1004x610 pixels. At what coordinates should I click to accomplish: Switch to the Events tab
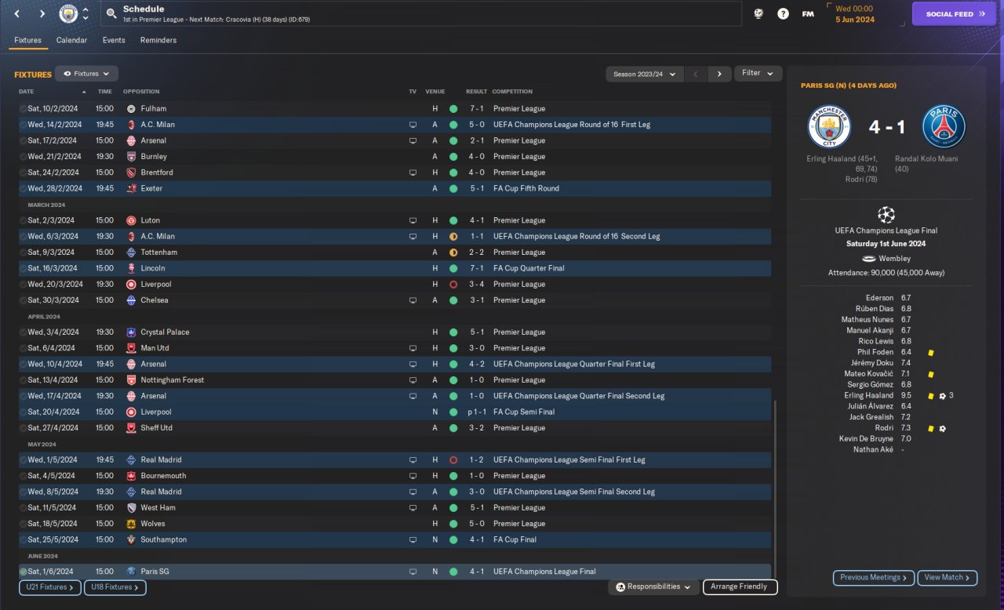(x=114, y=41)
